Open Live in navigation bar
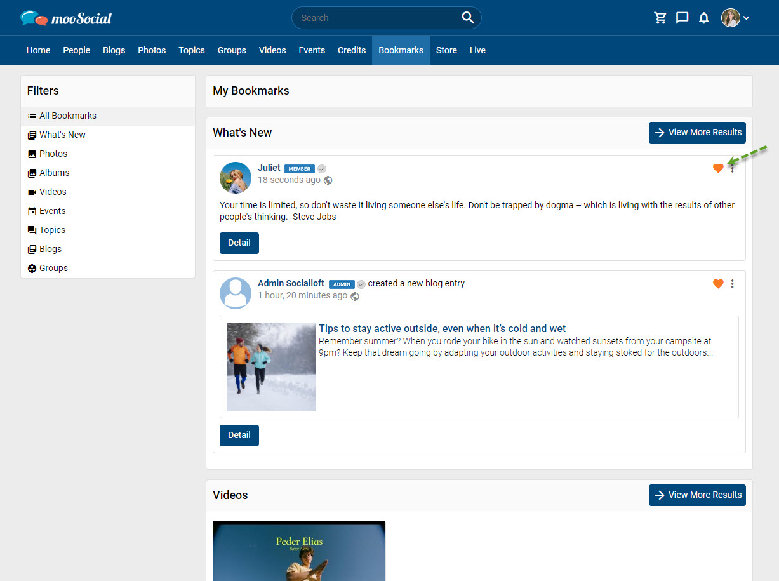Image resolution: width=779 pixels, height=581 pixels. coord(477,50)
